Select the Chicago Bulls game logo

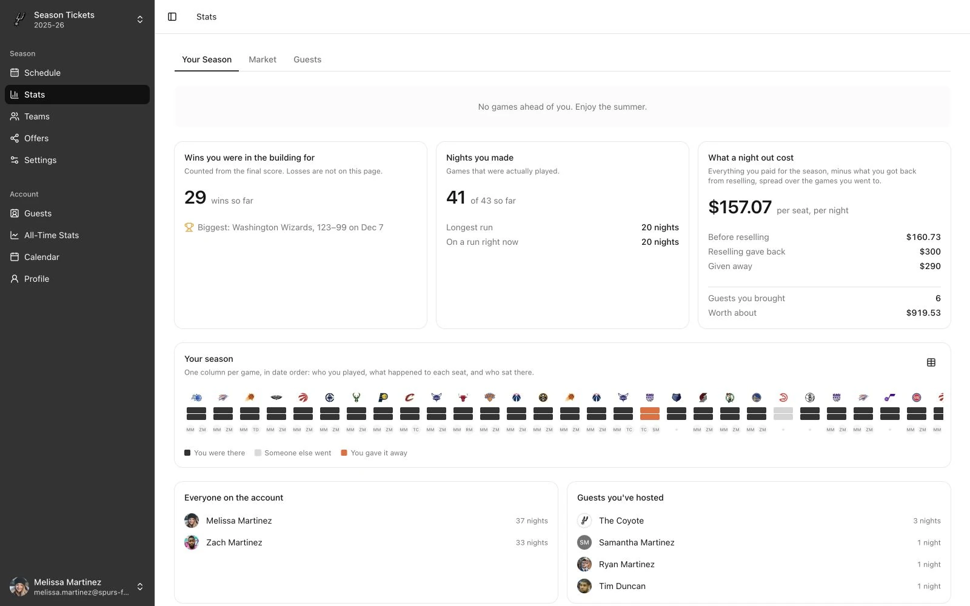pos(463,398)
